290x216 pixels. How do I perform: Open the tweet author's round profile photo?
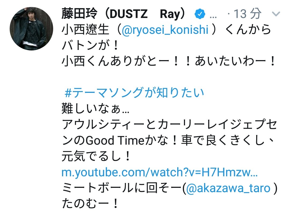[x=31, y=29]
